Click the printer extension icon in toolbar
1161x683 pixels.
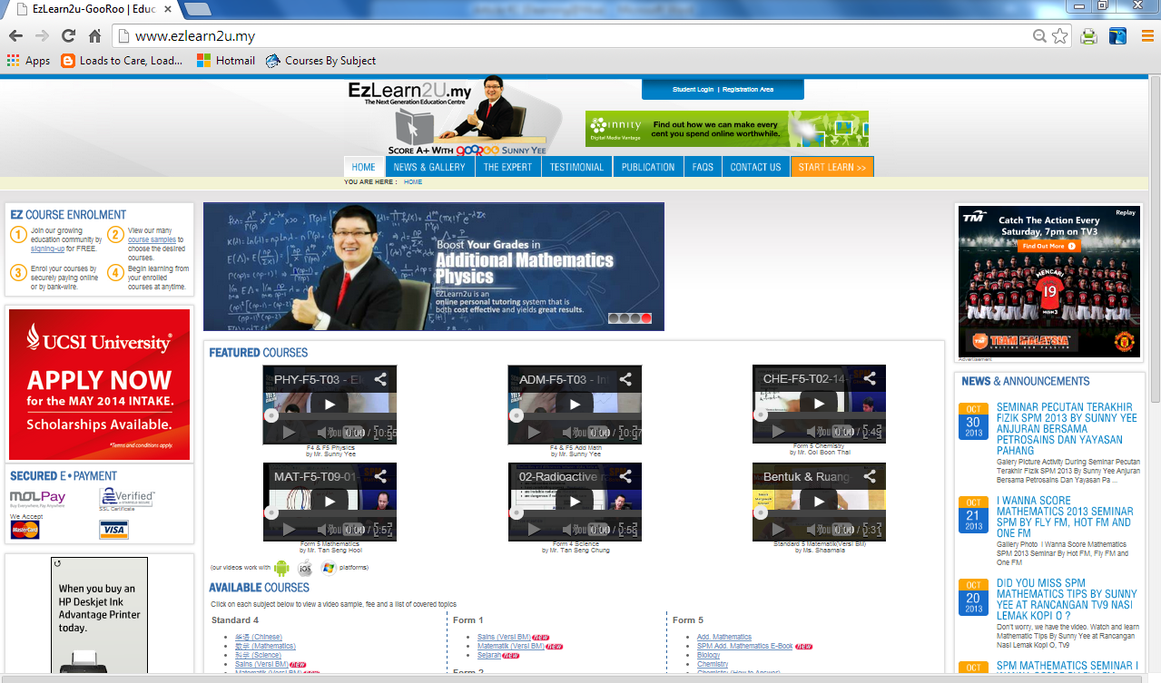(1088, 36)
